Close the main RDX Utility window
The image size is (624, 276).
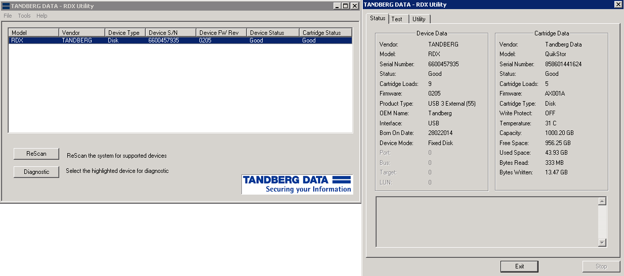coord(355,6)
